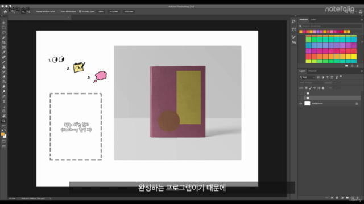Select the Crop tool
This screenshot has height=204, width=364.
coord(4,42)
